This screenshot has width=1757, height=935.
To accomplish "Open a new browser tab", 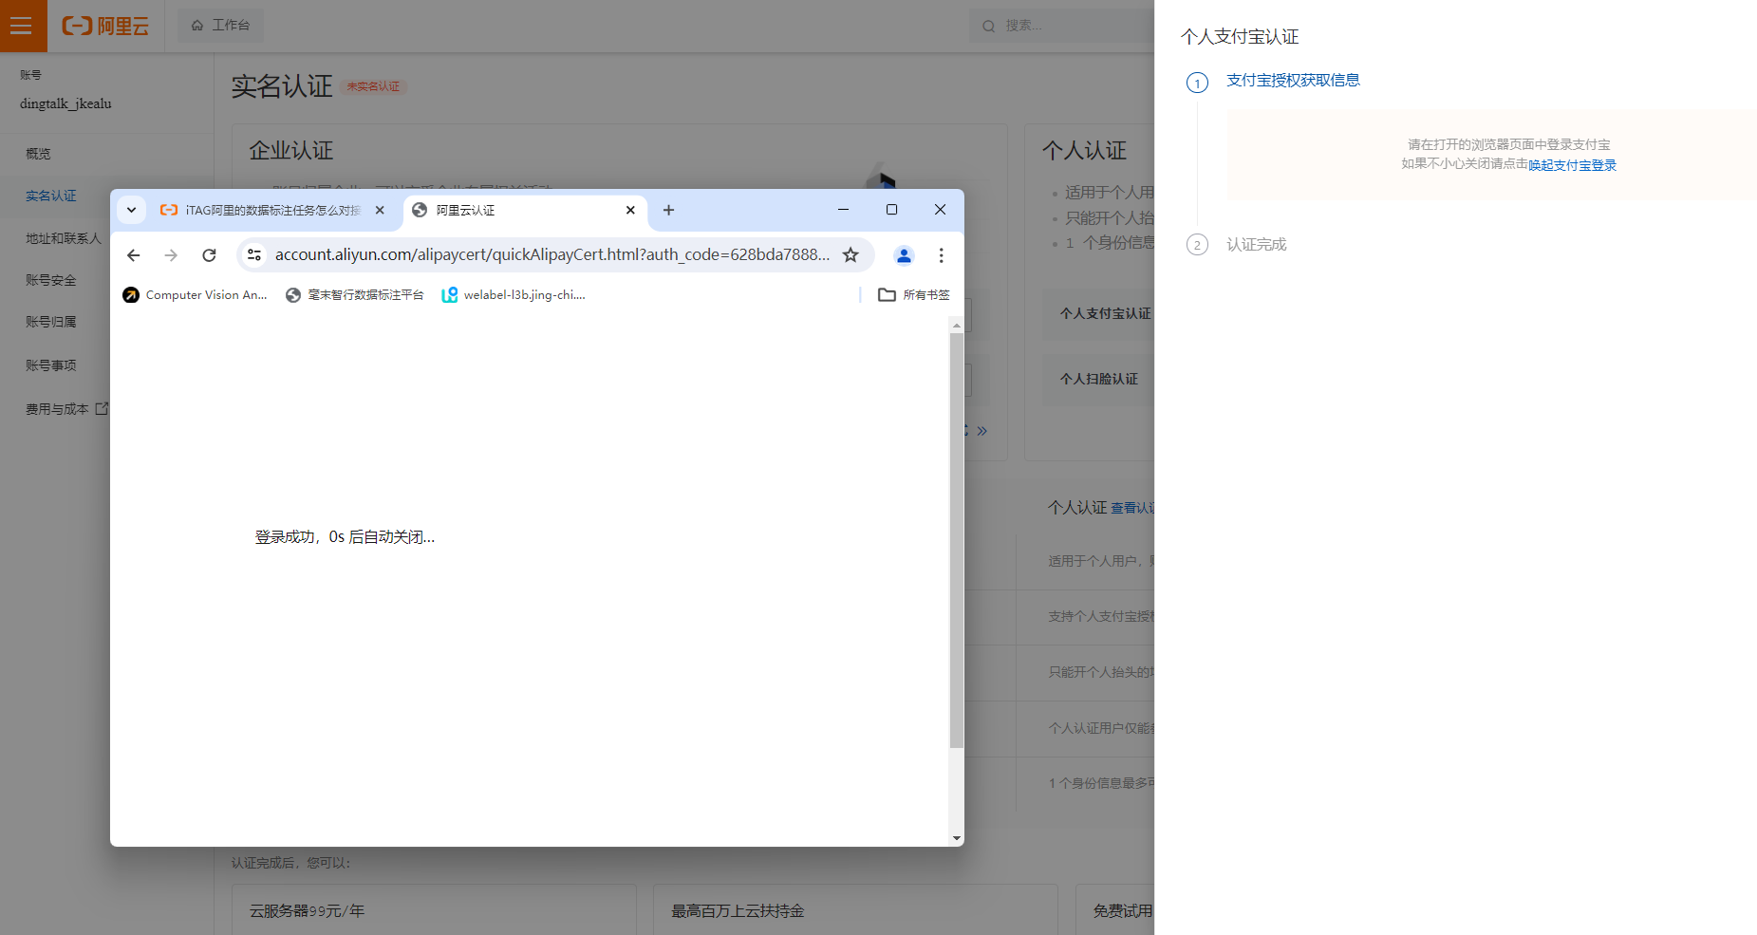I will coord(668,210).
